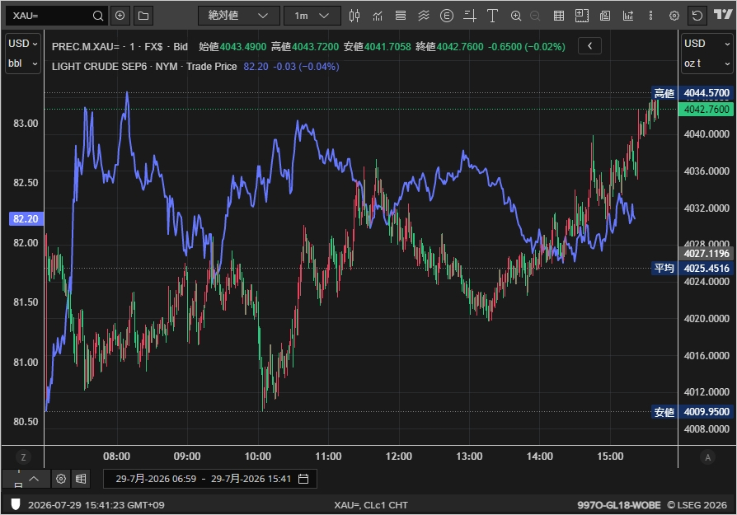Click the timestamp 2026-07-29 15:41:23 GMT+09
Viewport: 737px width, 515px height.
[x=96, y=505]
